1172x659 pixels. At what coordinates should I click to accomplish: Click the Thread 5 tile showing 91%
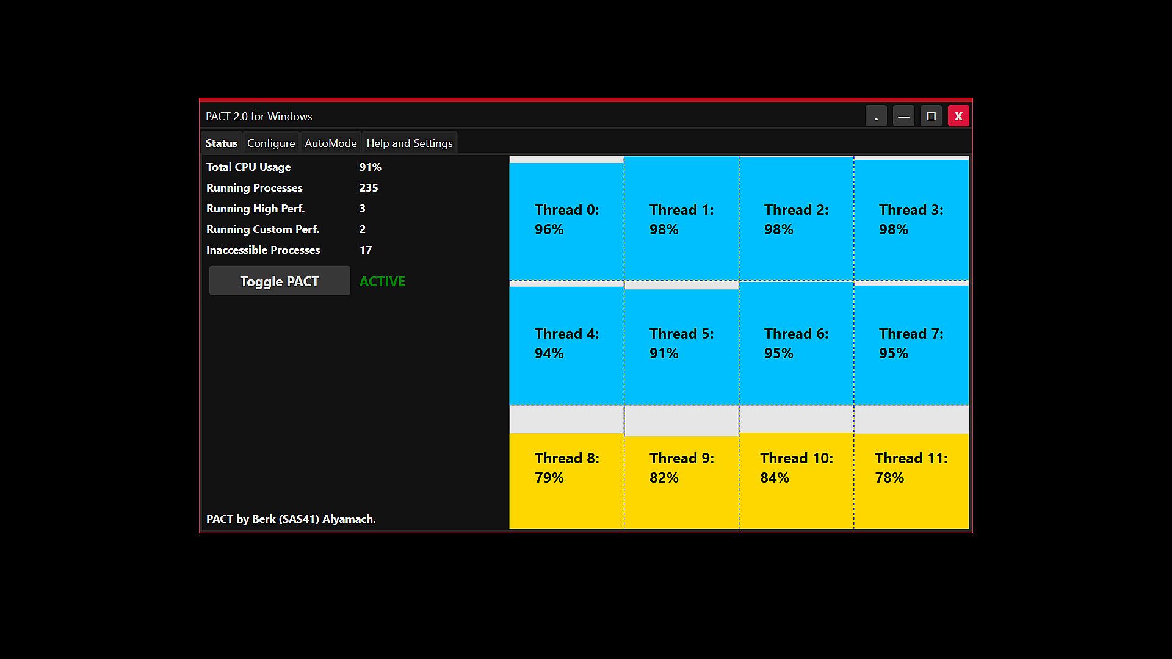pos(681,344)
